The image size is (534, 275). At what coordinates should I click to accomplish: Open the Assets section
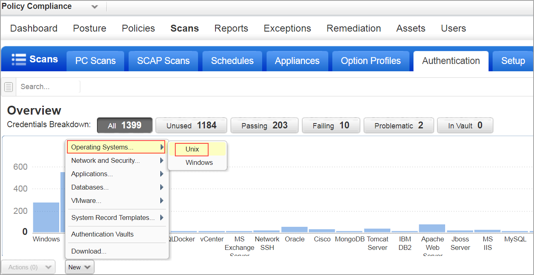pos(411,28)
